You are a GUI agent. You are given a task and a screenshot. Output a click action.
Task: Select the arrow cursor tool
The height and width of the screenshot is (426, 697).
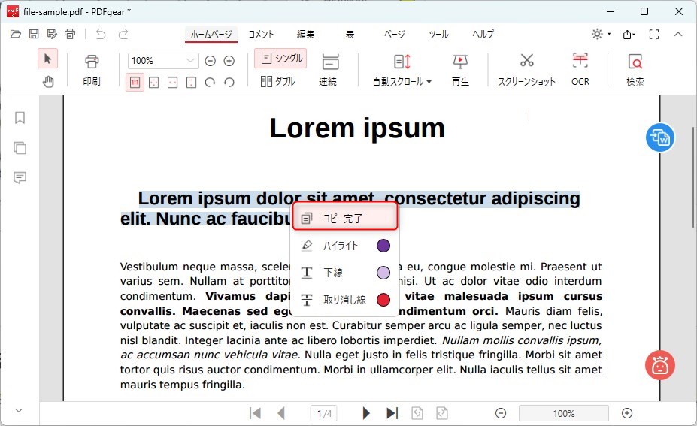pyautogui.click(x=47, y=59)
